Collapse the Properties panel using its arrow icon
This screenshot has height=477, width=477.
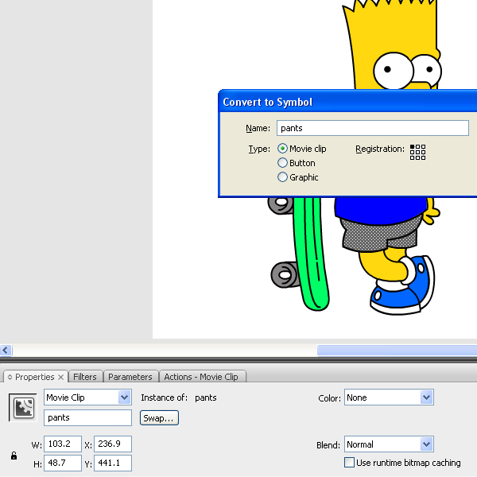(10, 377)
